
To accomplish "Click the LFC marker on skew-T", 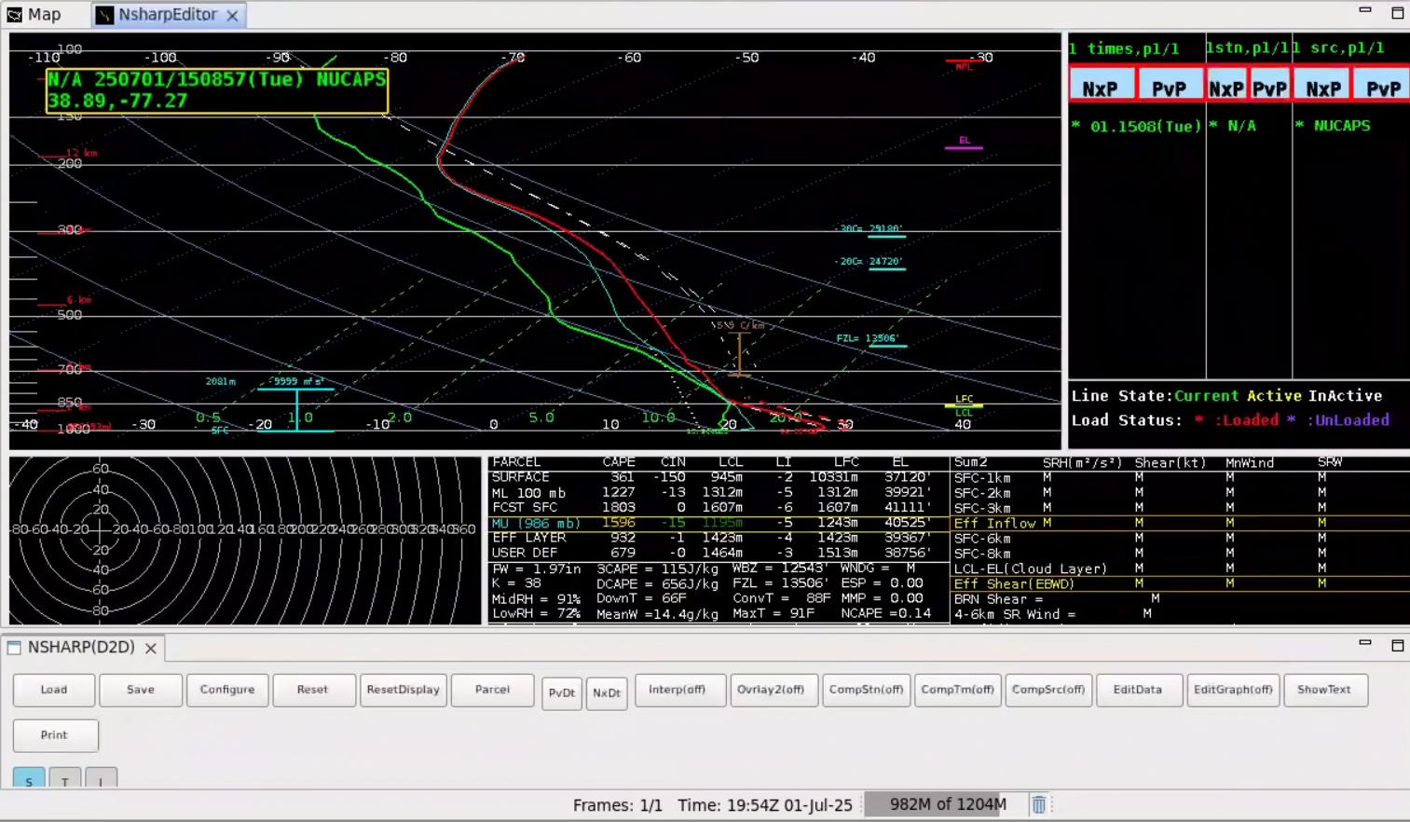I will pyautogui.click(x=965, y=399).
